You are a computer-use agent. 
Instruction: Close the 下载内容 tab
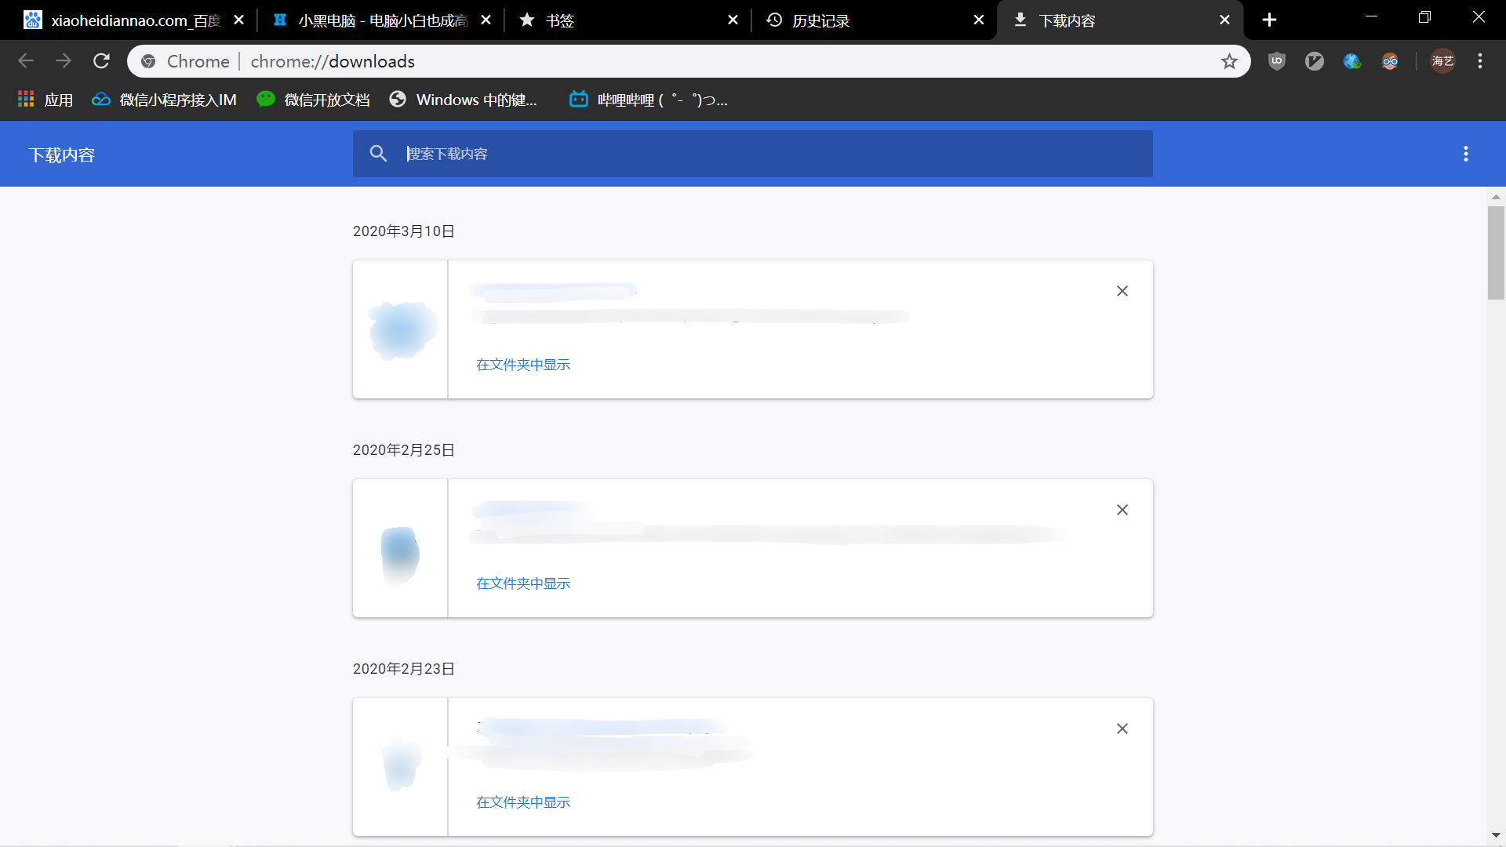[1225, 20]
